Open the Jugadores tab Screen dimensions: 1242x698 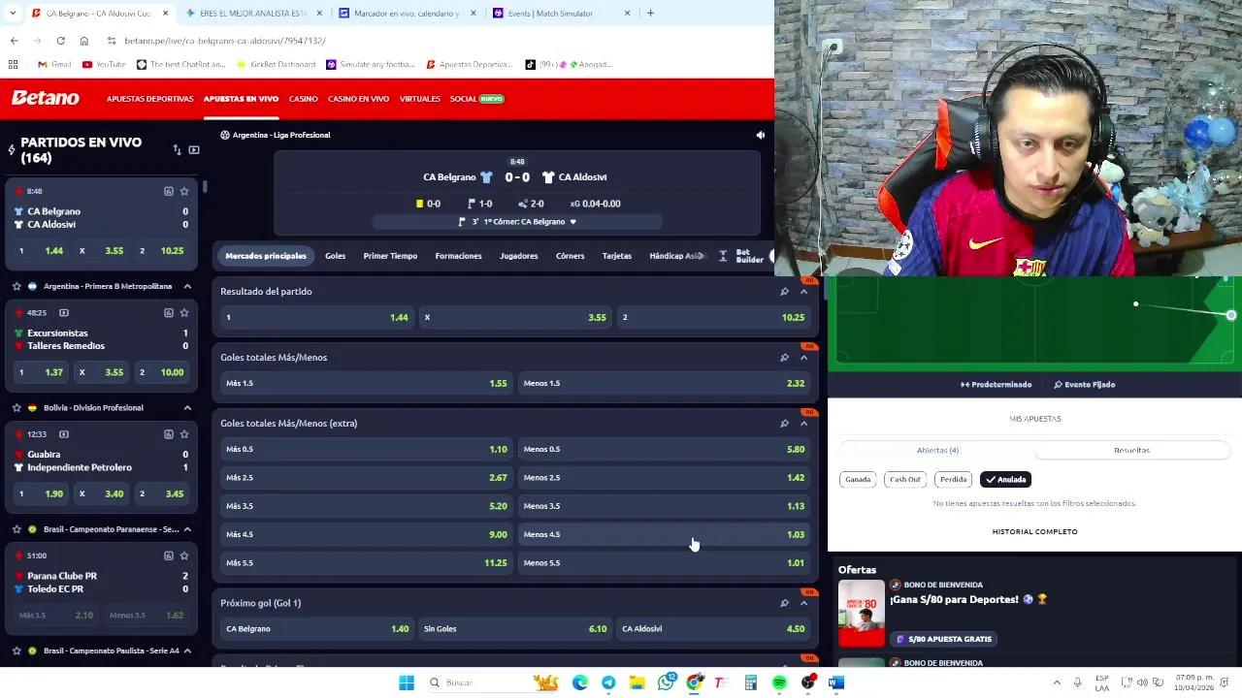518,256
